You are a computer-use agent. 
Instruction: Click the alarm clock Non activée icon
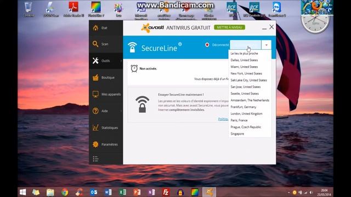coord(134,68)
